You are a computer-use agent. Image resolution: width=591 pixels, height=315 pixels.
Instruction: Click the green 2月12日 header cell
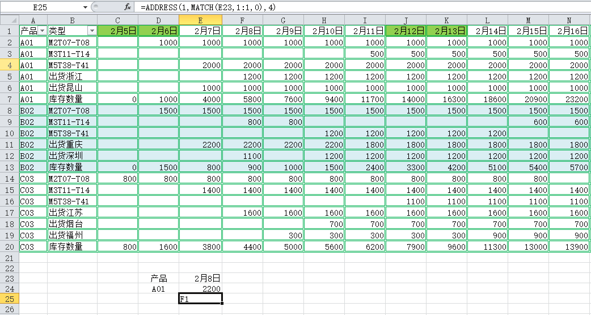pyautogui.click(x=406, y=31)
